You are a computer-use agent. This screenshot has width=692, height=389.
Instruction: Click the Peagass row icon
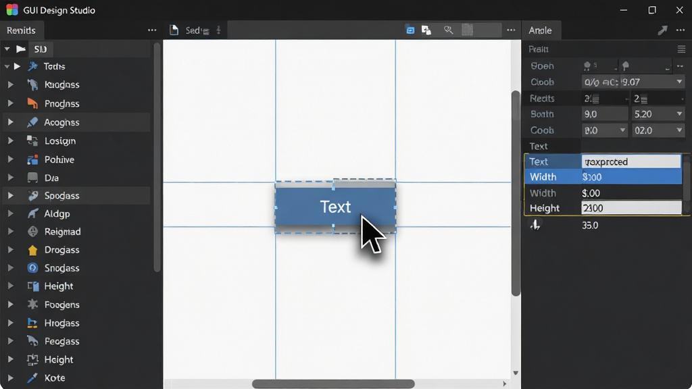tap(32, 341)
